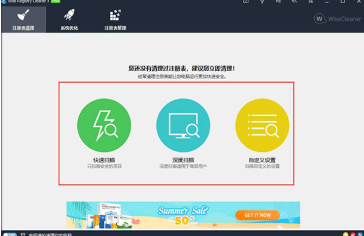Open the 注册表整理 tab
364x236 pixels.
pyautogui.click(x=115, y=19)
